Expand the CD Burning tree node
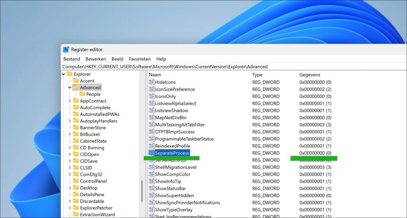The image size is (407, 218). coord(70,148)
